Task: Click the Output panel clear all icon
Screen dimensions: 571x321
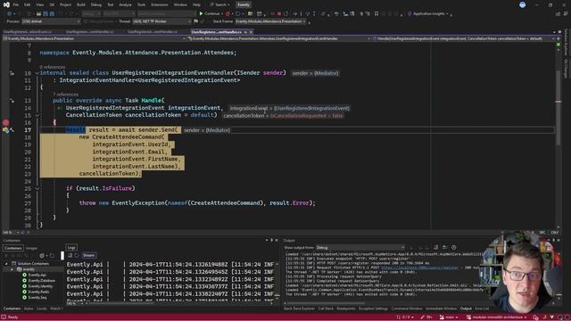Action: point(436,248)
